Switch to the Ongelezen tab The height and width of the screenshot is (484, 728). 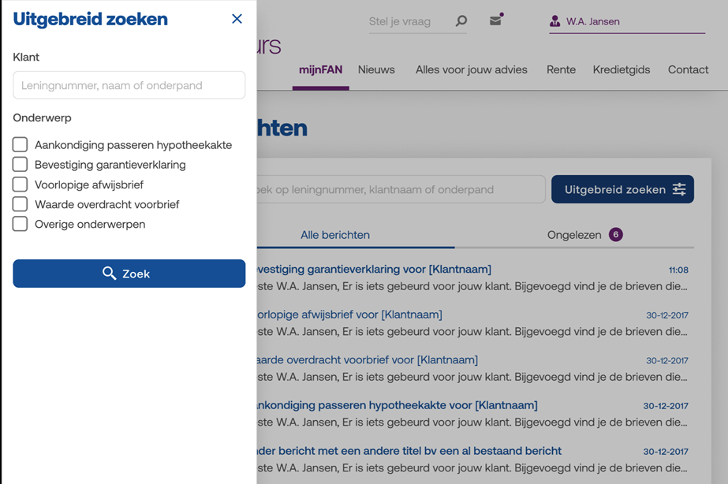[x=573, y=235]
